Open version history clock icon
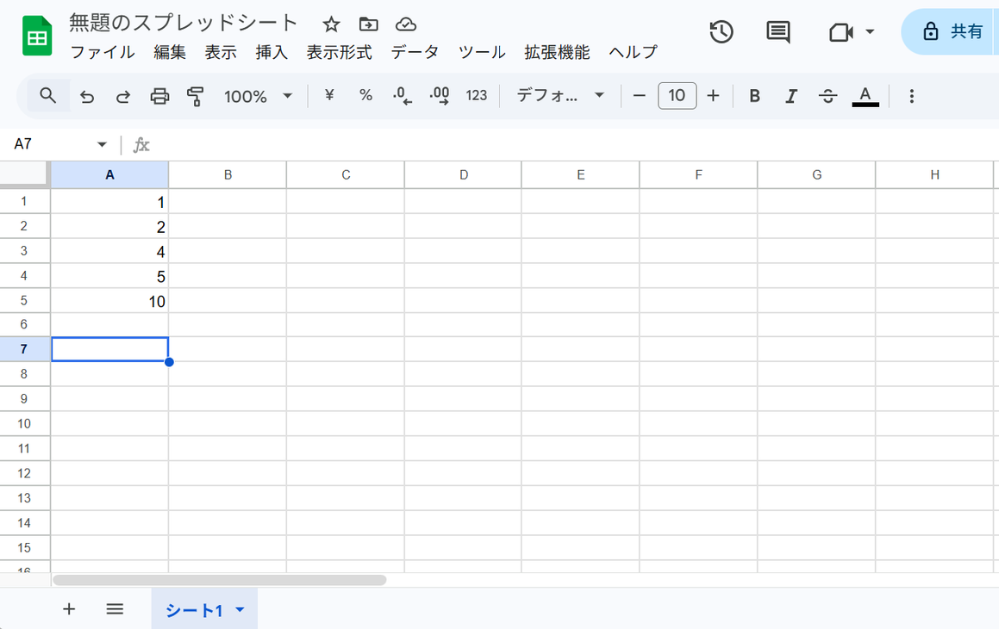The height and width of the screenshot is (629, 999). coord(721,32)
